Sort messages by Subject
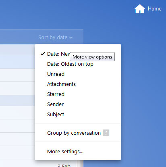 [78, 115]
